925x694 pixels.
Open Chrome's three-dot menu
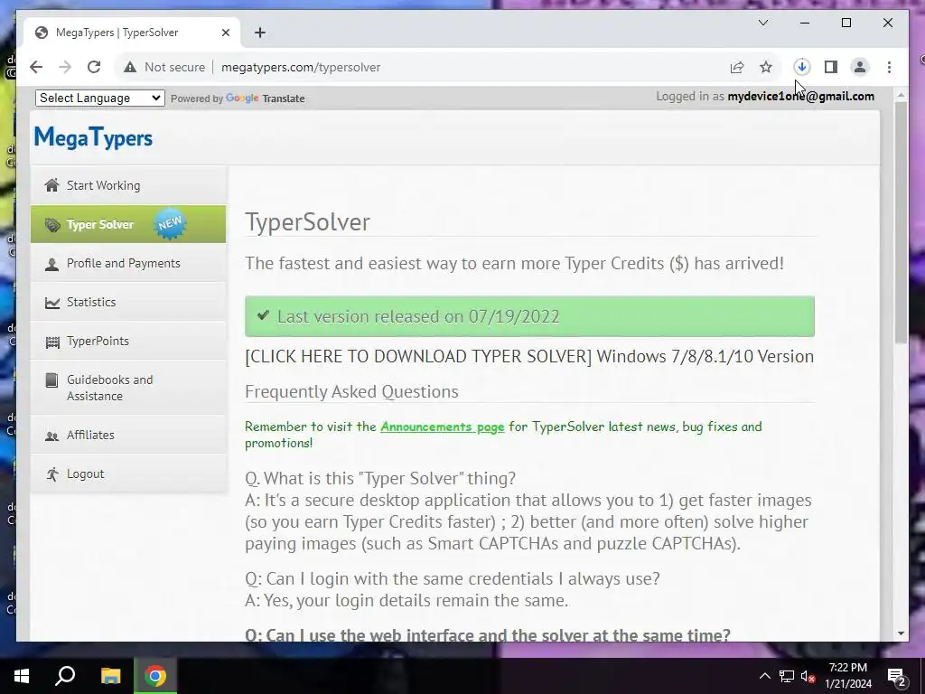[x=889, y=67]
